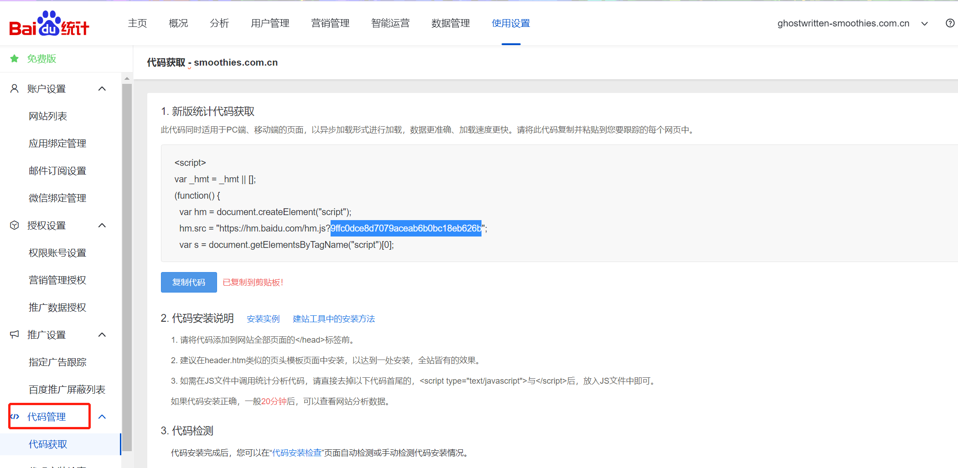
Task: Go to the 主页 tab
Action: [x=137, y=23]
